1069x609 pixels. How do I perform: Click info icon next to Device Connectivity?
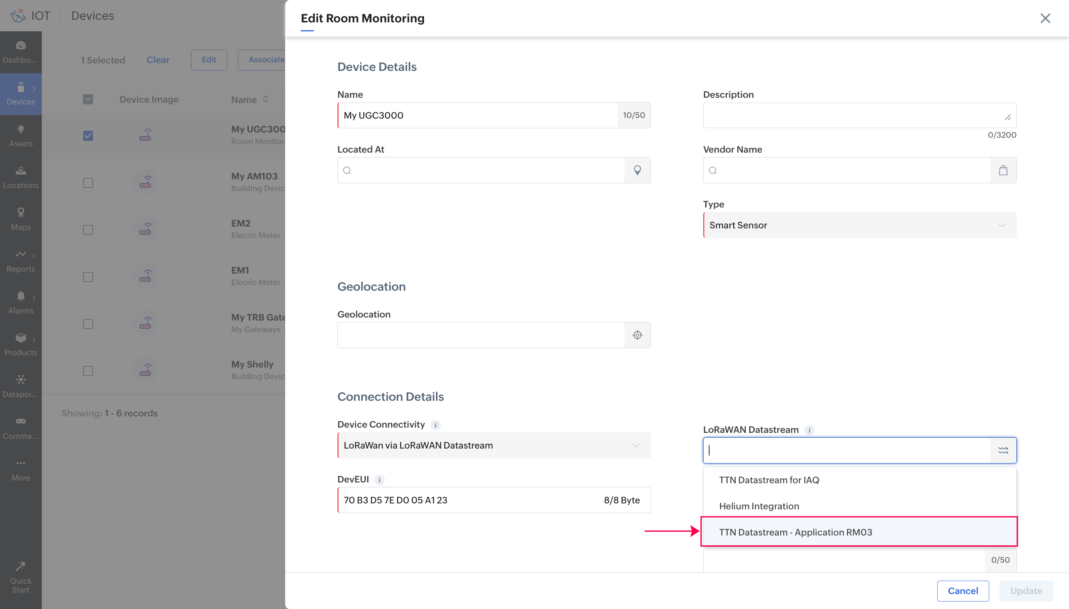[435, 425]
